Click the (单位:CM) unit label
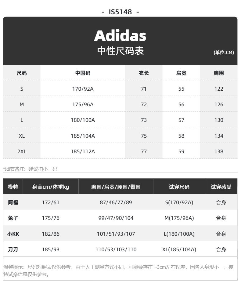Image resolution: width=241 pixels, height=287 pixels. 224,53
